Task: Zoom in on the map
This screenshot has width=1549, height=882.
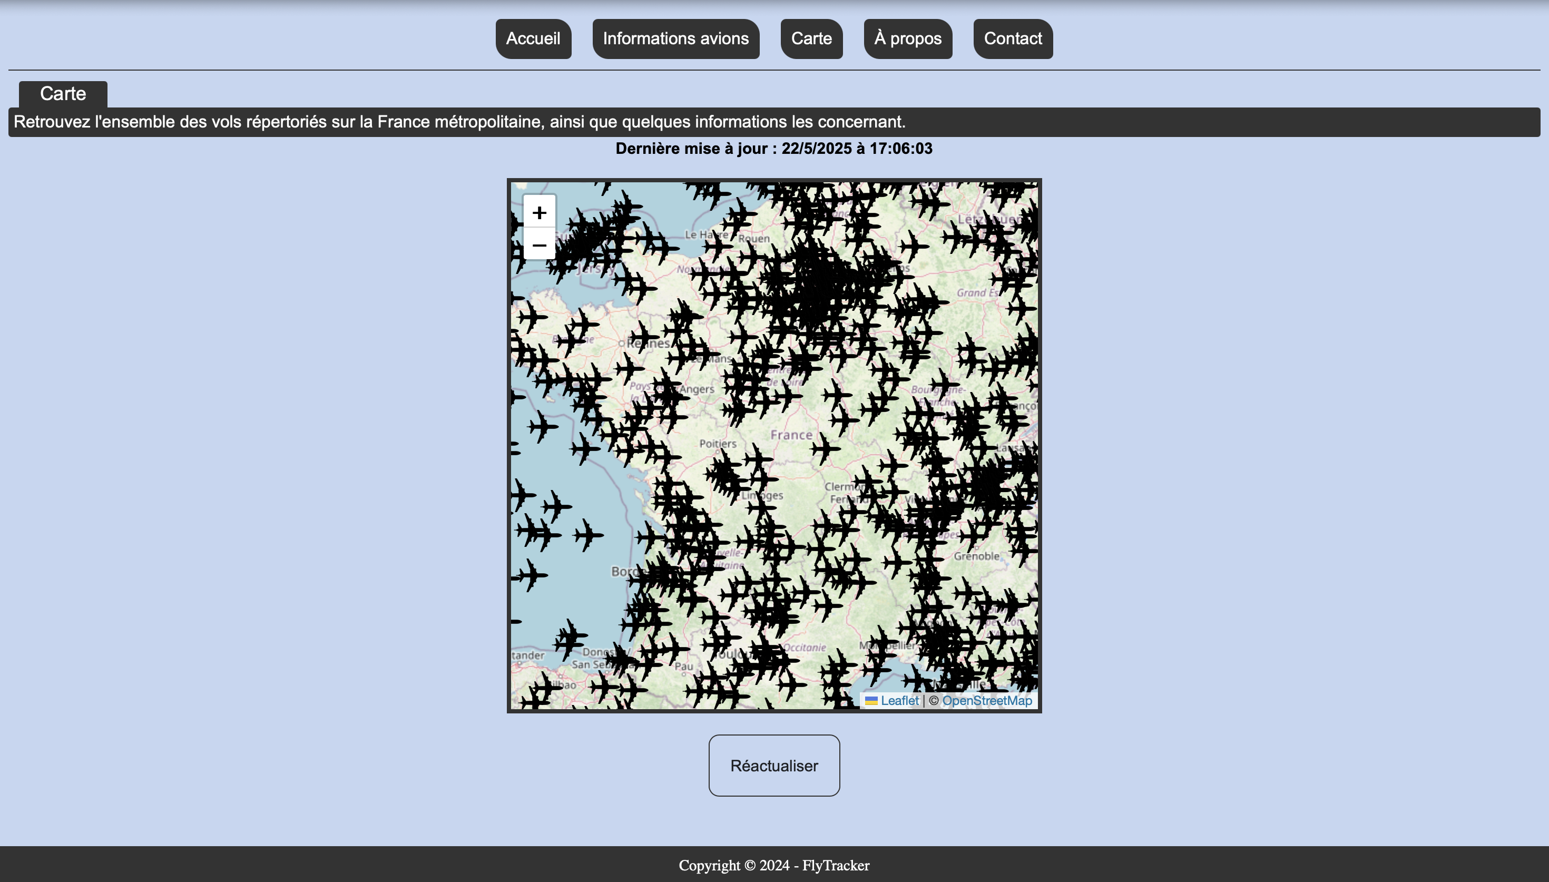Action: coord(539,212)
